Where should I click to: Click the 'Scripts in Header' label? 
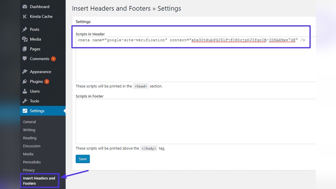tap(90, 34)
